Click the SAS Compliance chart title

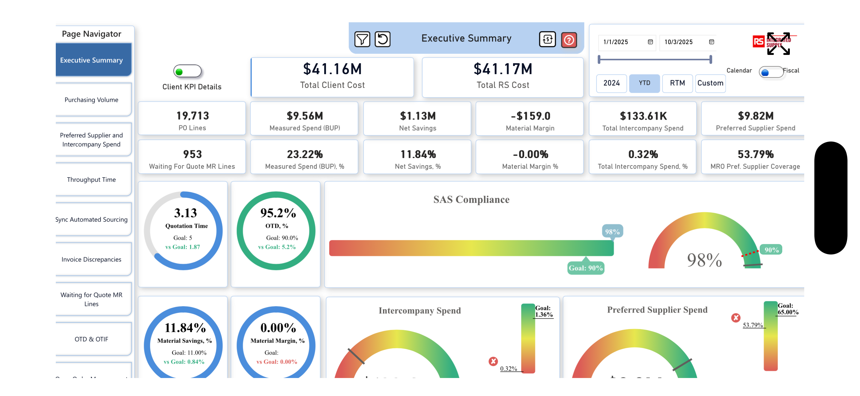[471, 199]
